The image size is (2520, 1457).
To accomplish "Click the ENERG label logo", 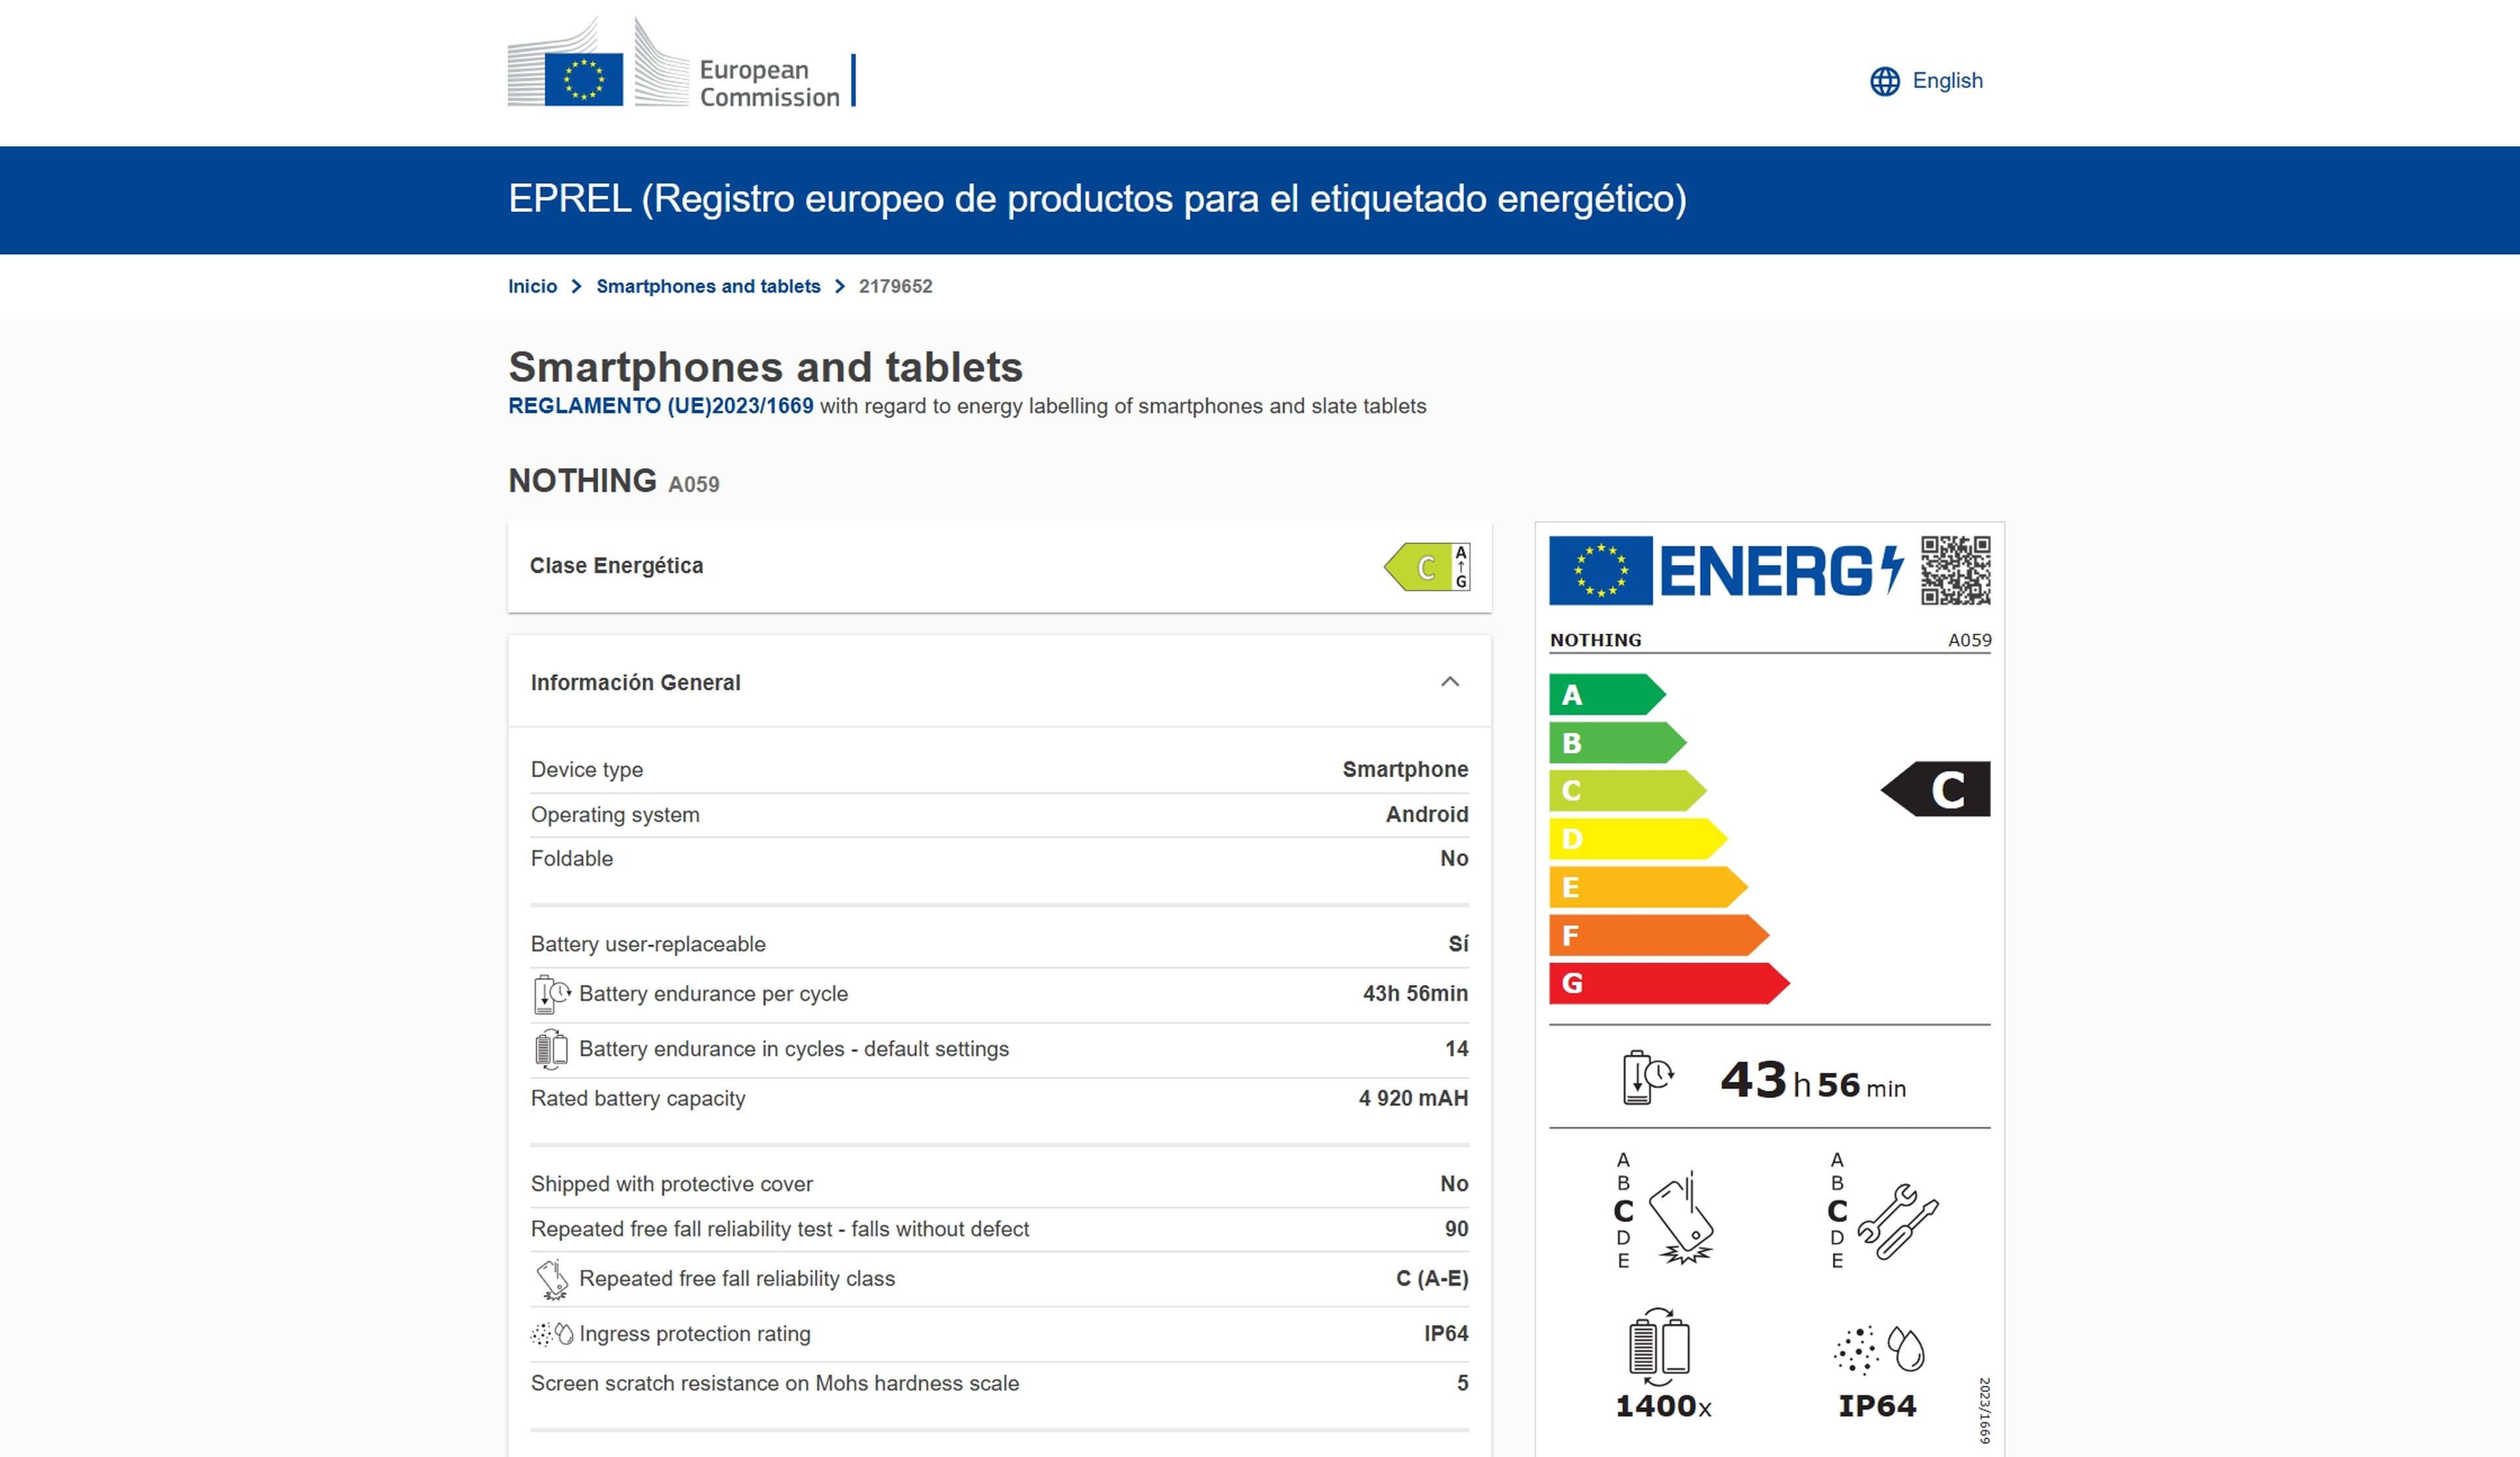I will point(1782,571).
